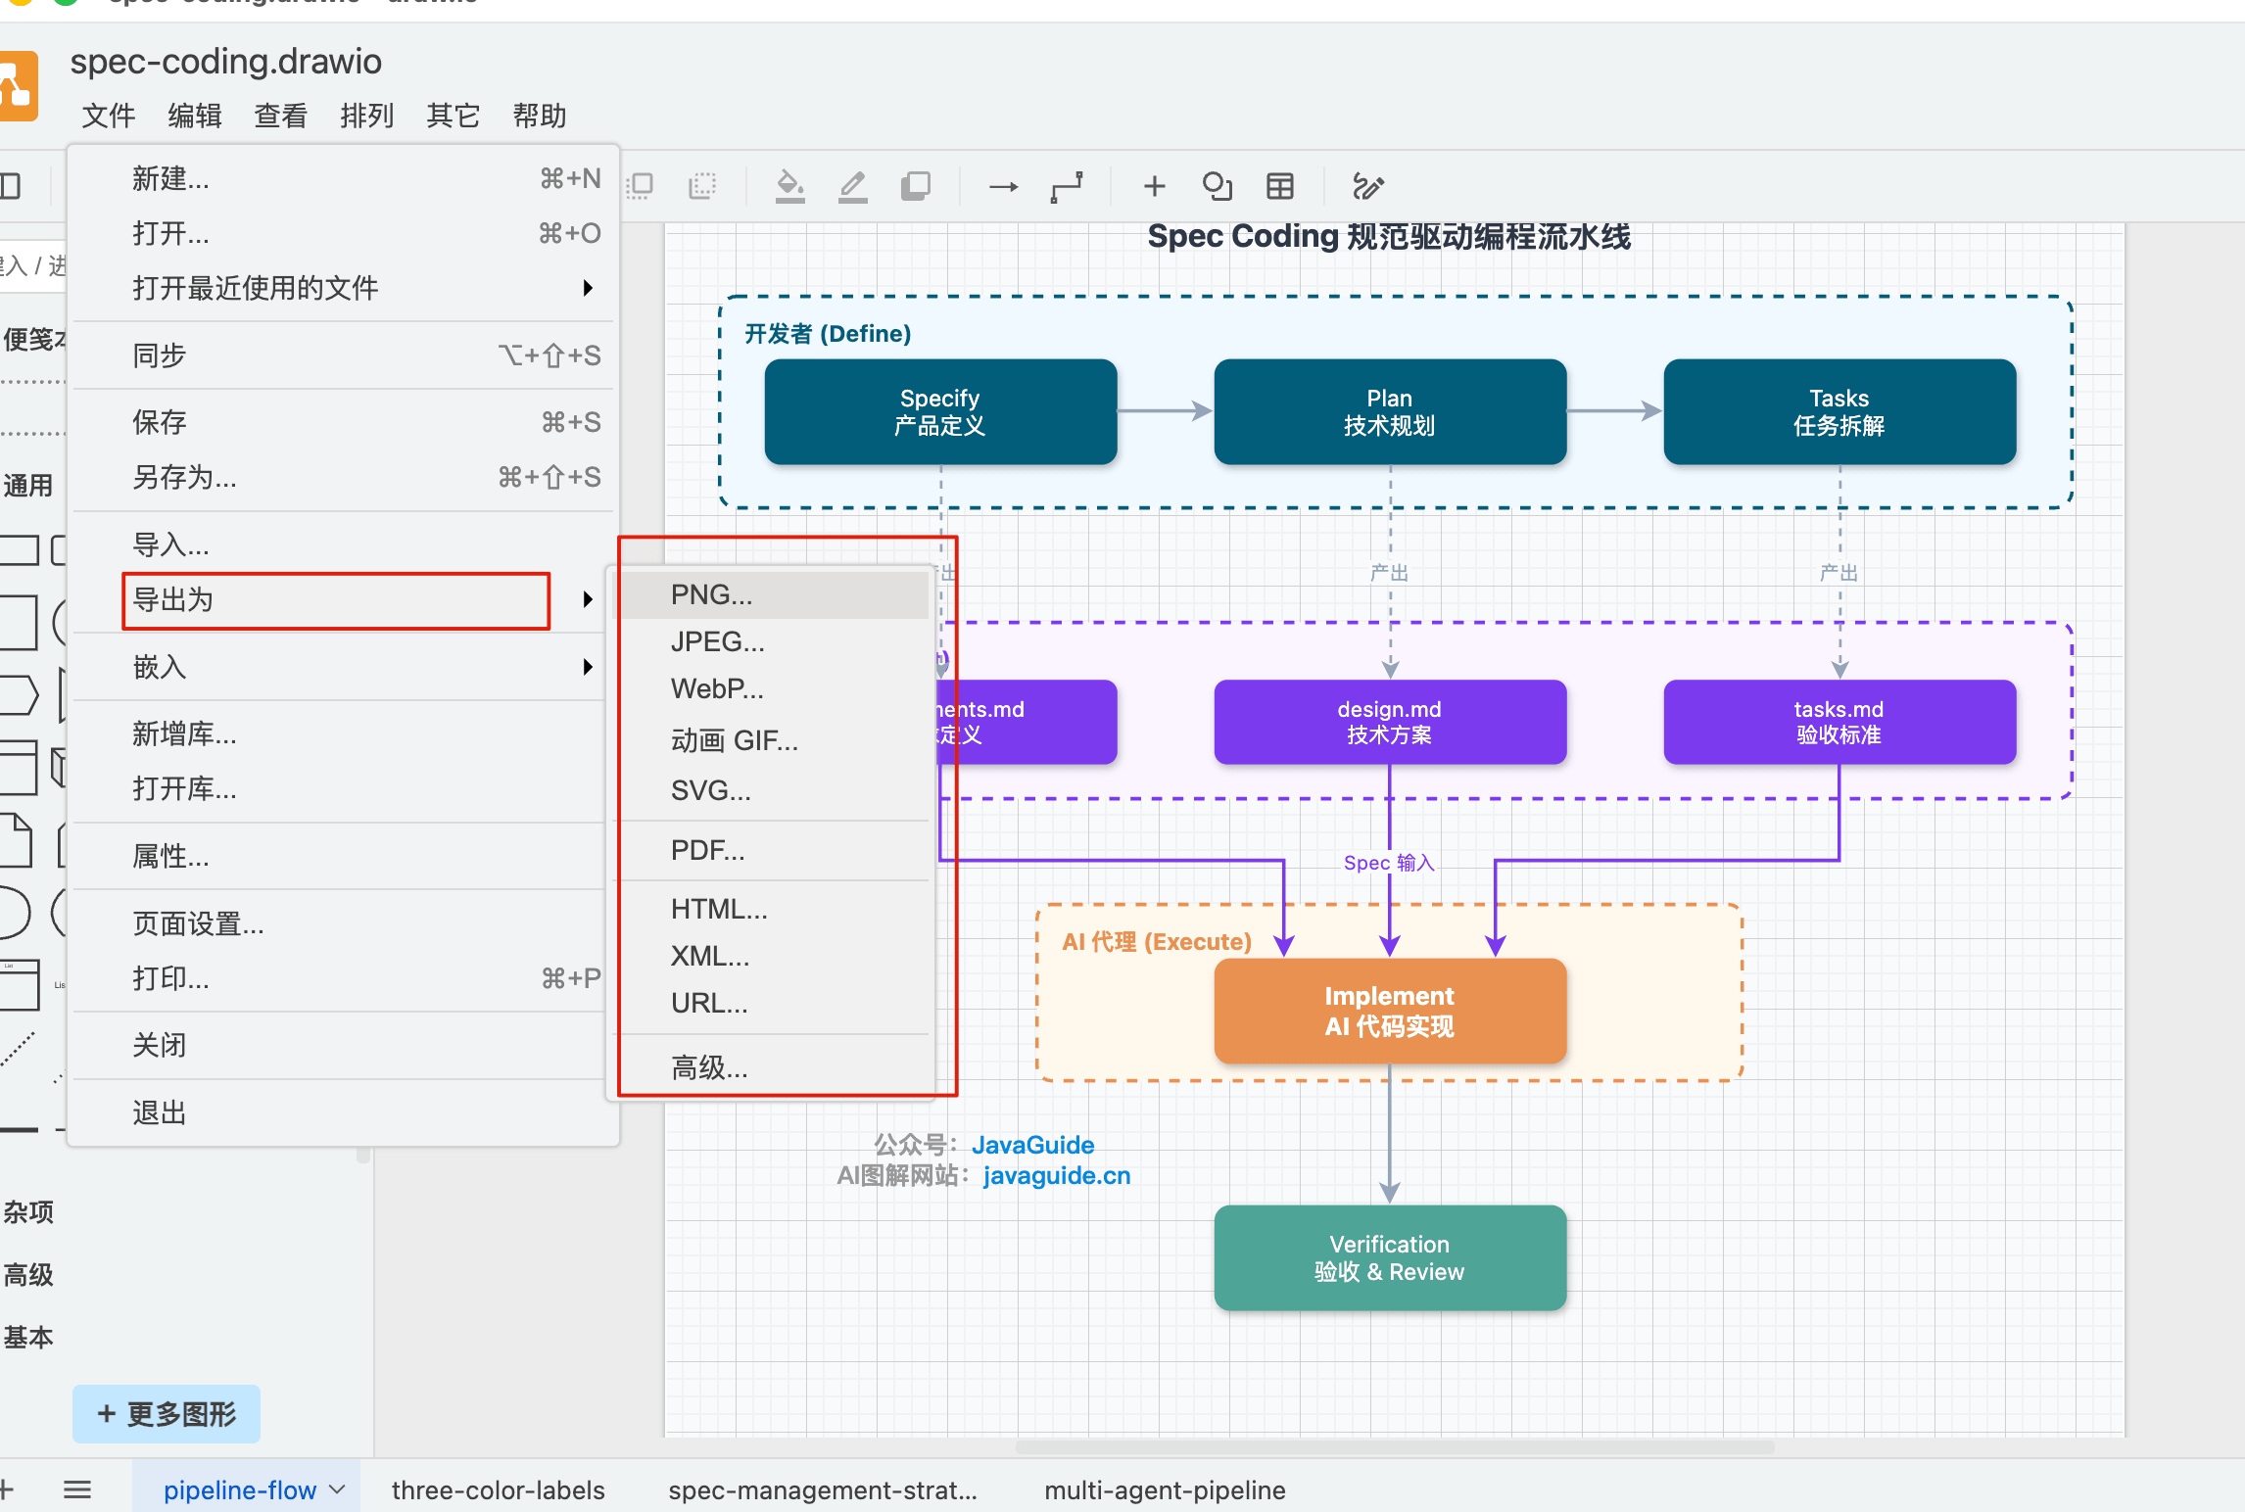Choose 新建... from file menu
The height and width of the screenshot is (1512, 2245).
click(343, 179)
